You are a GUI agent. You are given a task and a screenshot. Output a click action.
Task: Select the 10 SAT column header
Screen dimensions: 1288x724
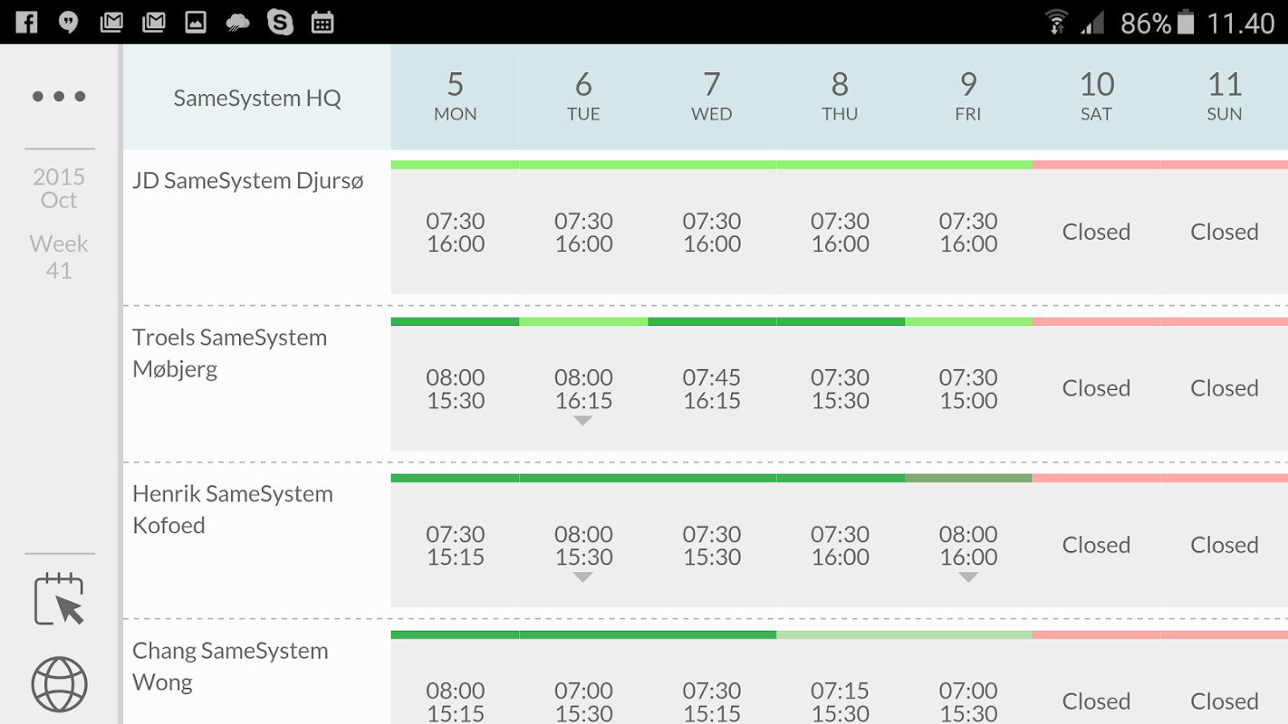[1096, 96]
